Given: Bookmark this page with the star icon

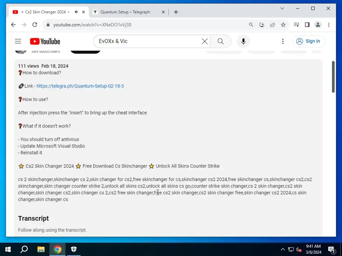Looking at the screenshot, I should 283,25.
